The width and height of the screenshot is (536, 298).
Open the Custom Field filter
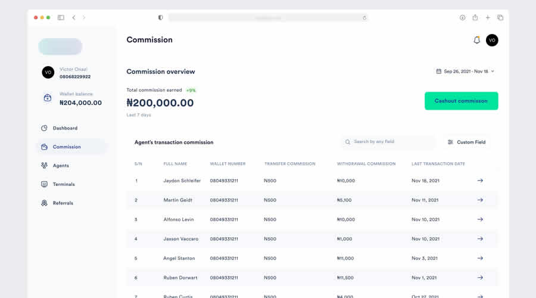tap(466, 142)
